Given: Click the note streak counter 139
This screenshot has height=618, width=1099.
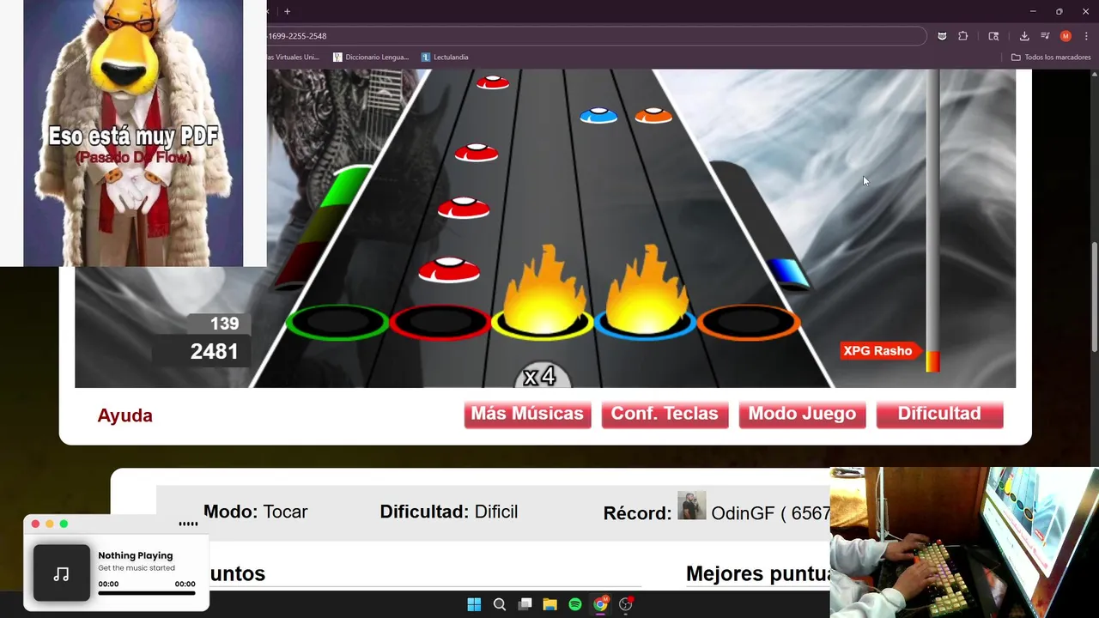Looking at the screenshot, I should coord(224,324).
